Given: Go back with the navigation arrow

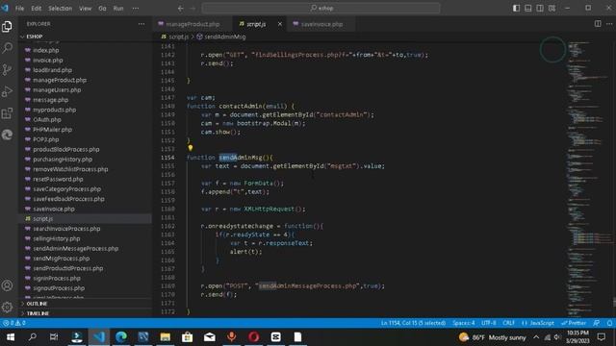Looking at the screenshot, I should point(180,8).
